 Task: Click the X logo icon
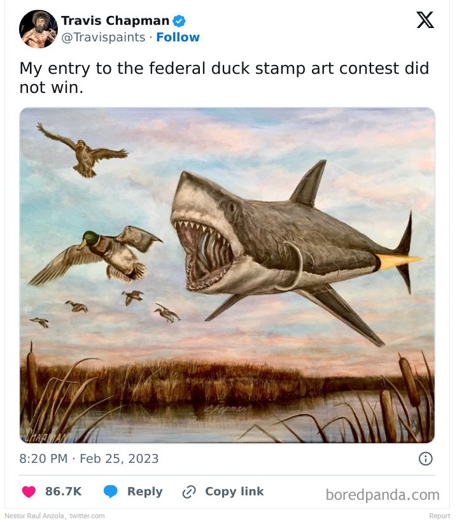pyautogui.click(x=425, y=20)
